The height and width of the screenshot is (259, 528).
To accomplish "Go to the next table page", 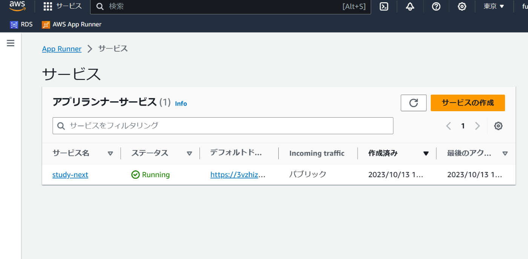I will click(x=477, y=126).
